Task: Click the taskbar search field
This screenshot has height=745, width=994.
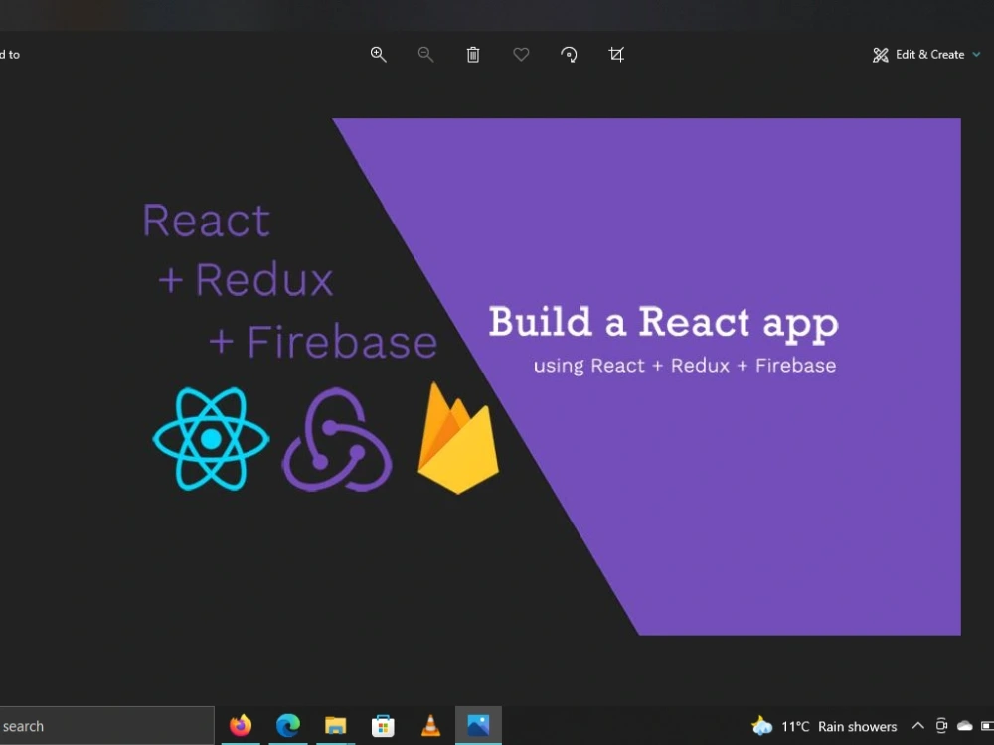Action: click(x=99, y=726)
